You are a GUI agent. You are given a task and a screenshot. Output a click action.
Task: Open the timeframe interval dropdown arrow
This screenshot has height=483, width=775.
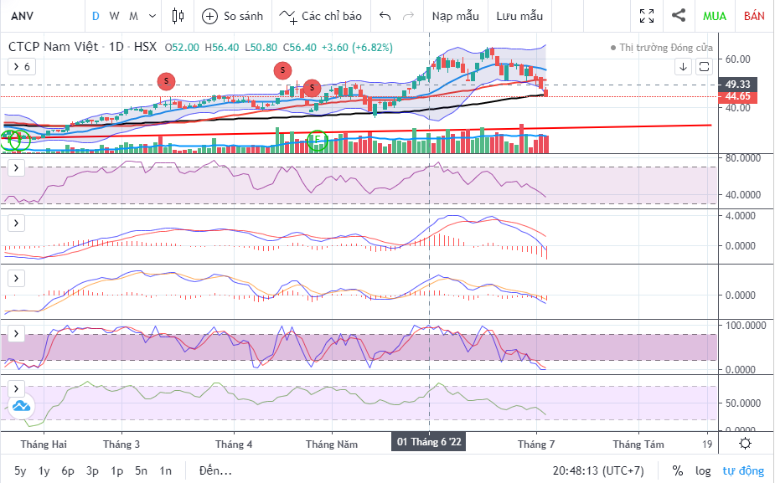coord(151,16)
